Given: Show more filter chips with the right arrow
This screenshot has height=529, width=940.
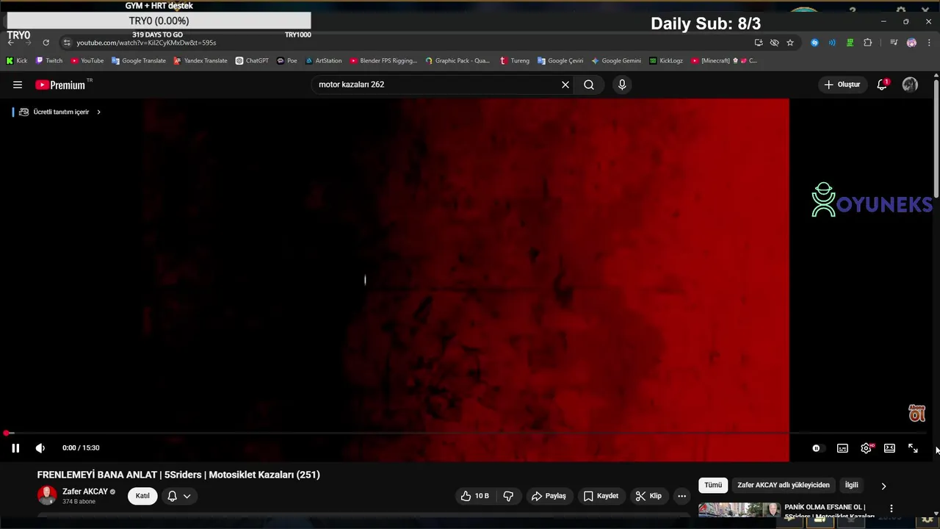Looking at the screenshot, I should coord(883,486).
